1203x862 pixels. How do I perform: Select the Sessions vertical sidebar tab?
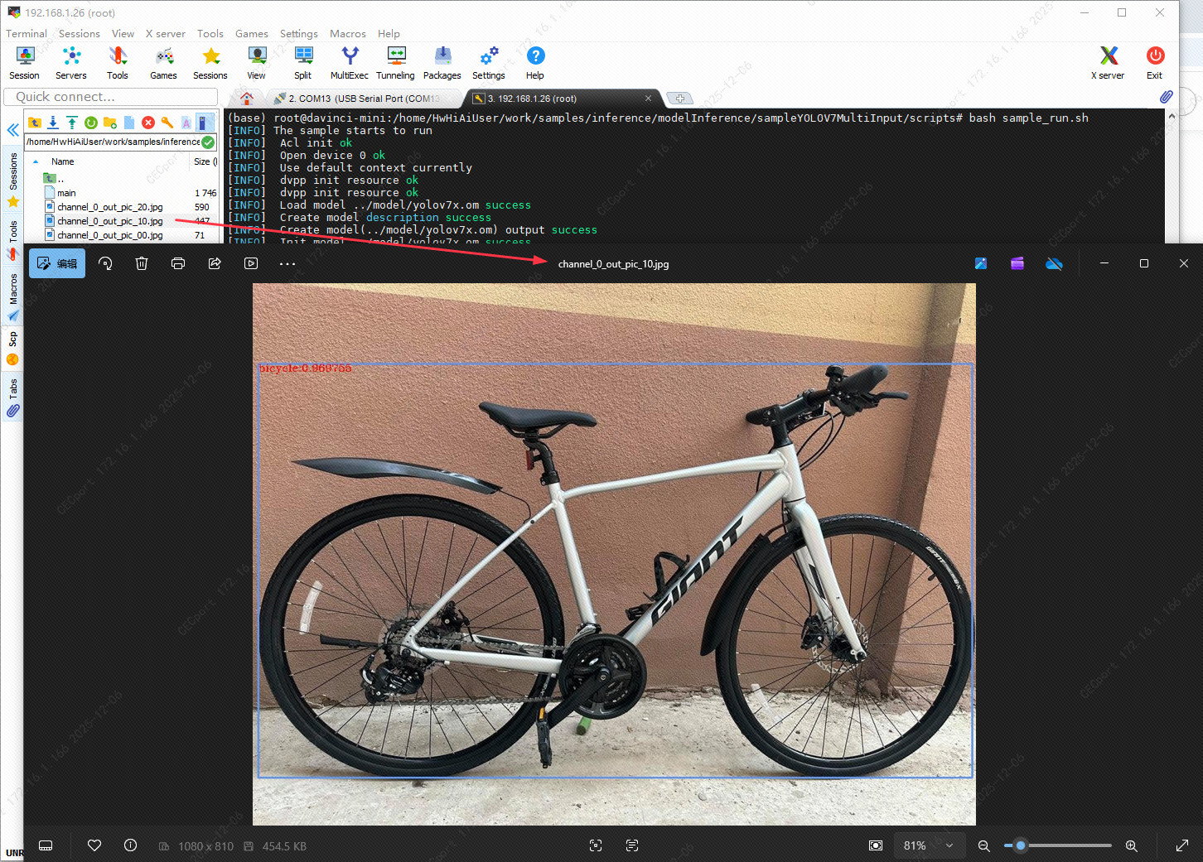coord(13,180)
